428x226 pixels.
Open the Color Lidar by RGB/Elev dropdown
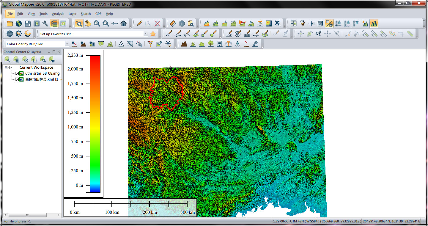[67, 44]
